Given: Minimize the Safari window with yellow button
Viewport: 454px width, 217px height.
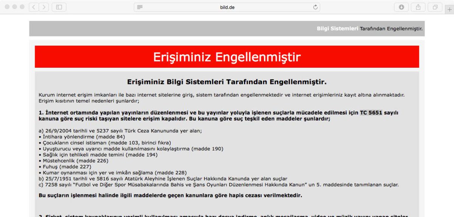Looking at the screenshot, I should (x=15, y=7).
